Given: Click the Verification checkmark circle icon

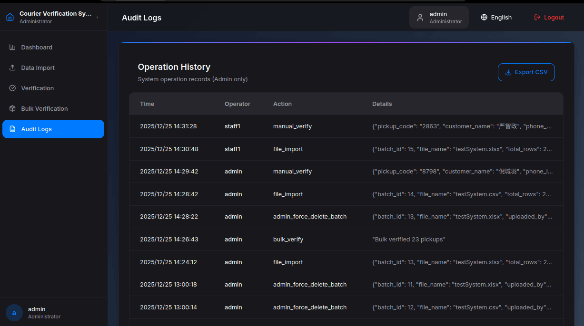Looking at the screenshot, I should point(12,88).
